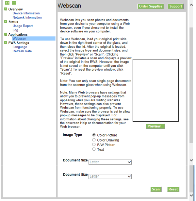Viewport: 196px width, 201px height.
Task: Click the Preview button
Action: point(155,126)
